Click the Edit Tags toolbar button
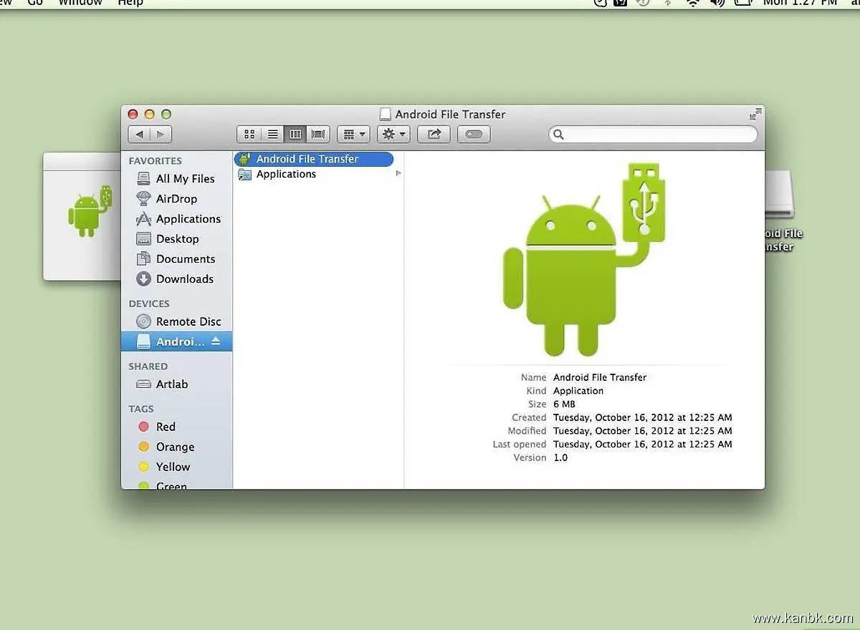The height and width of the screenshot is (630, 860). pos(474,134)
